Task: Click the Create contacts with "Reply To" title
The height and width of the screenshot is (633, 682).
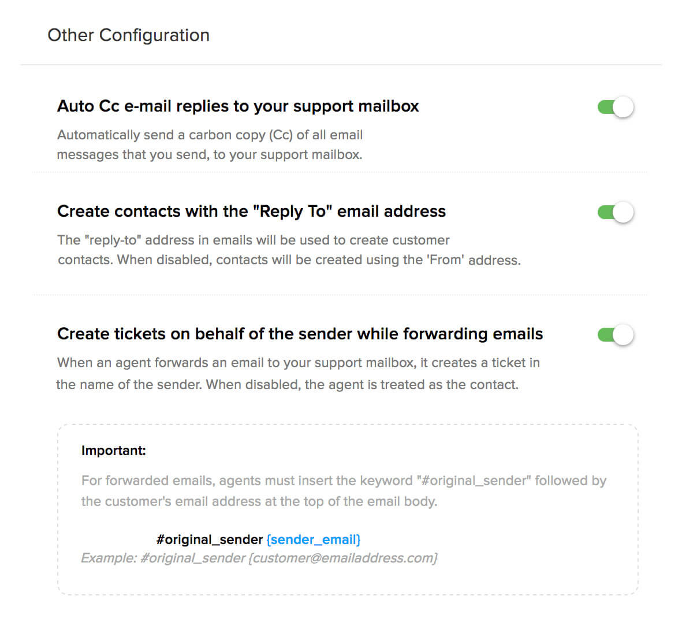Action: (x=251, y=212)
